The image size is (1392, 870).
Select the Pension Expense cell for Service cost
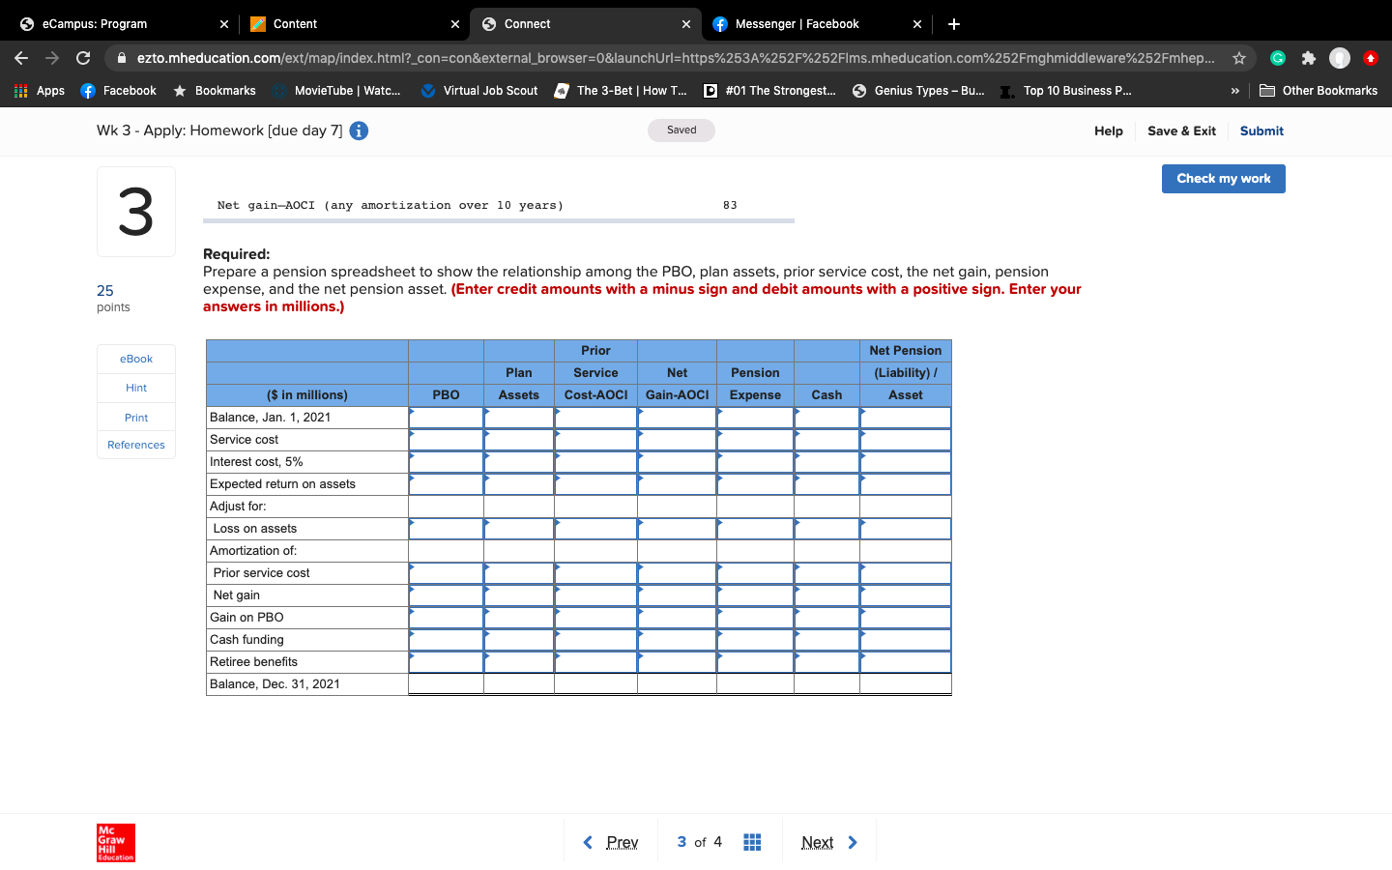pyautogui.click(x=755, y=440)
